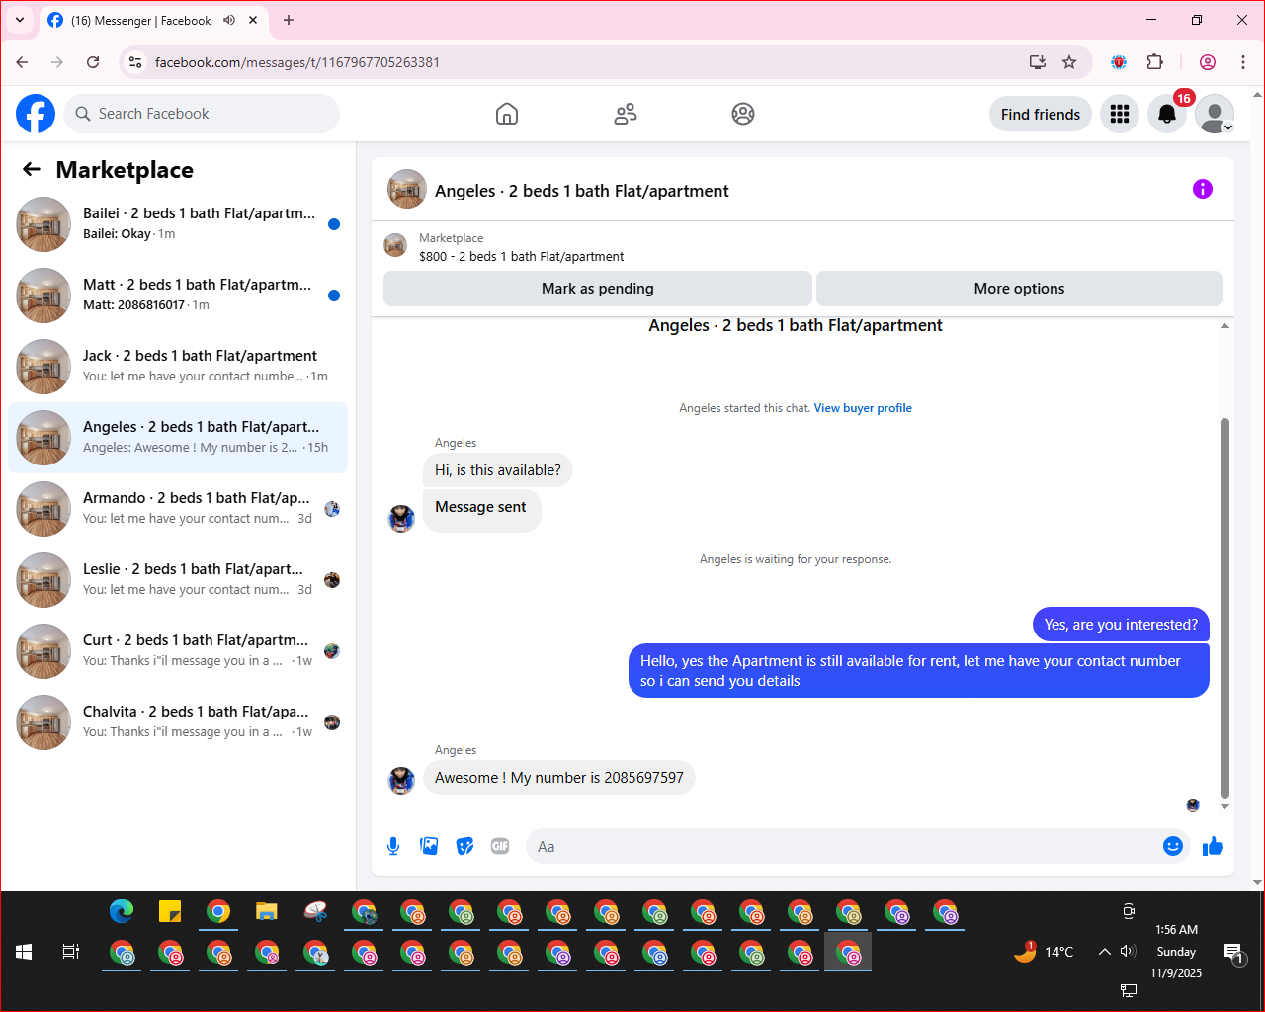The width and height of the screenshot is (1265, 1012).
Task: Click the Hi, is this available? message
Action: point(498,470)
